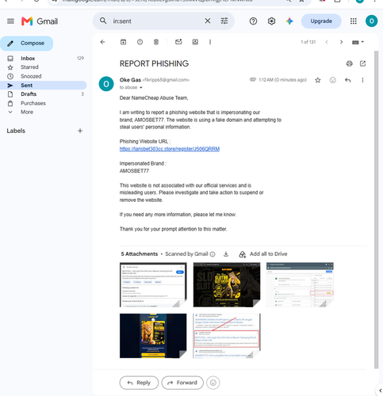Click the attachment paperclip indicator
The image size is (383, 396).
click(253, 79)
